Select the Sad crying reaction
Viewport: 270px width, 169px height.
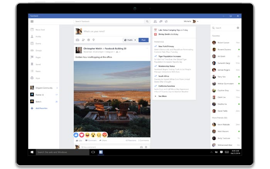(99, 135)
